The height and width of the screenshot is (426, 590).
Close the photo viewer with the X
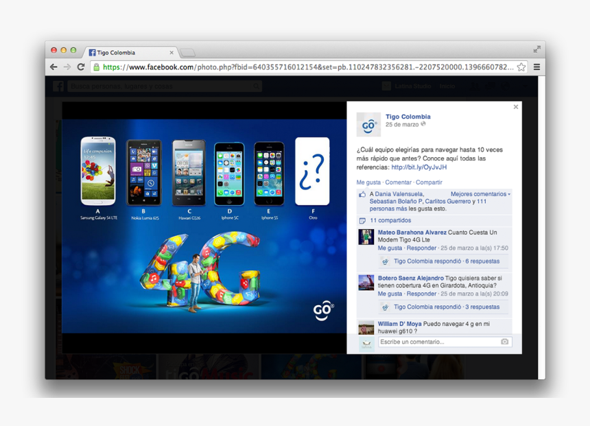click(x=516, y=107)
